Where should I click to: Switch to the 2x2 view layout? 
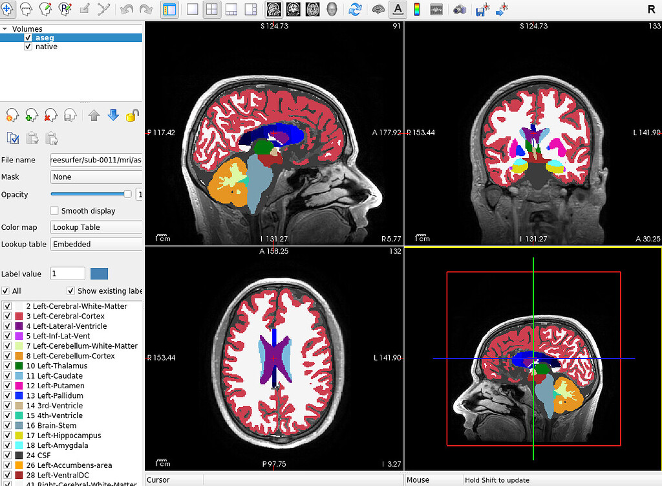pyautogui.click(x=212, y=9)
